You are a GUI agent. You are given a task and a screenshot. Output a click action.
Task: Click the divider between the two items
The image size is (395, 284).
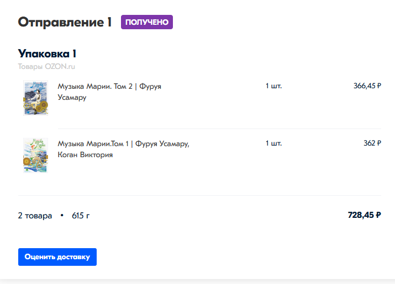(219, 129)
